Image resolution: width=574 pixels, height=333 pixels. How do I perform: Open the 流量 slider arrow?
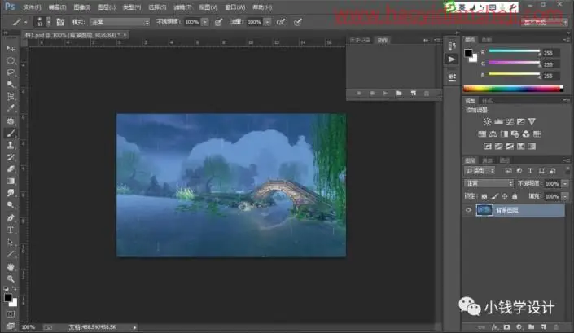tap(268, 22)
